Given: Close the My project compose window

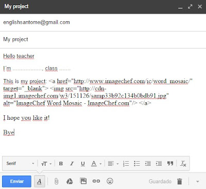Looking at the screenshot, I should click(x=200, y=7).
